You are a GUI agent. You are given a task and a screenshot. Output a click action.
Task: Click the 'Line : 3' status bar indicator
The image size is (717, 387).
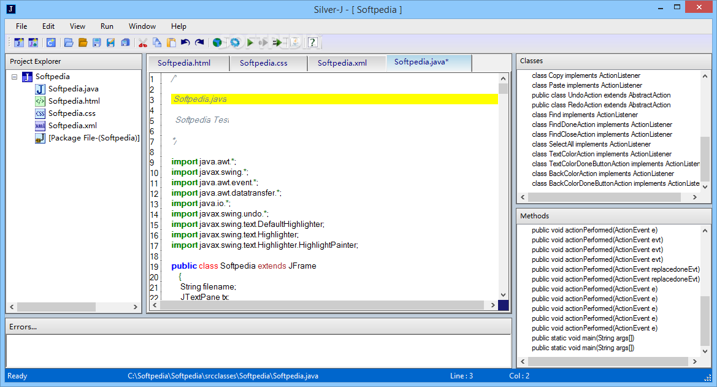click(x=461, y=376)
